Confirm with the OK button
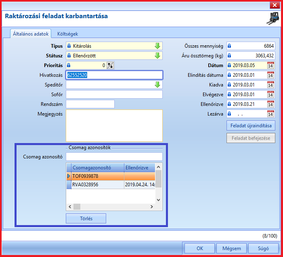 [x=199, y=249]
